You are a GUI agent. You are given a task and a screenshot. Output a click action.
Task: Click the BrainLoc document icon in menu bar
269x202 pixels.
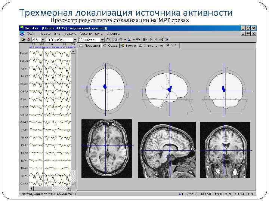point(22,34)
